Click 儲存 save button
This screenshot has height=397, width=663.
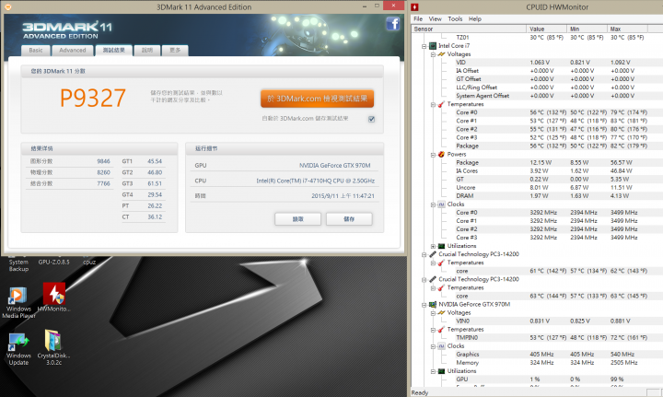[x=349, y=219]
